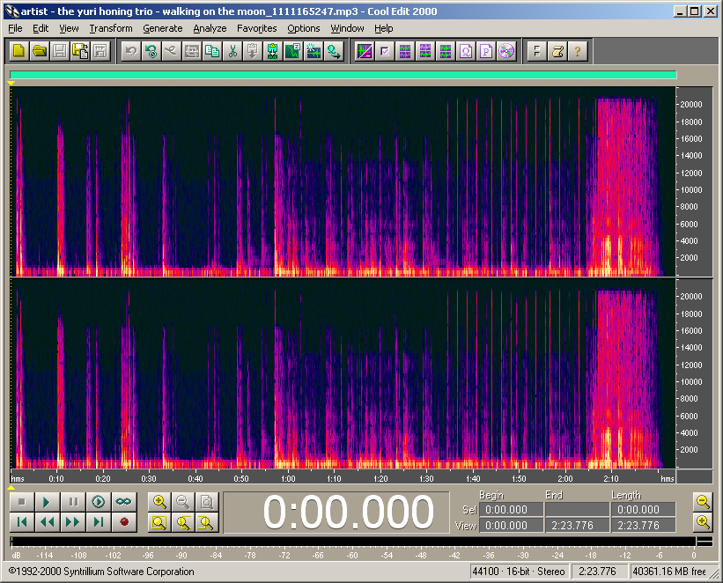Screen dimensions: 723x583
Task: Click the red Record button
Action: (x=124, y=521)
